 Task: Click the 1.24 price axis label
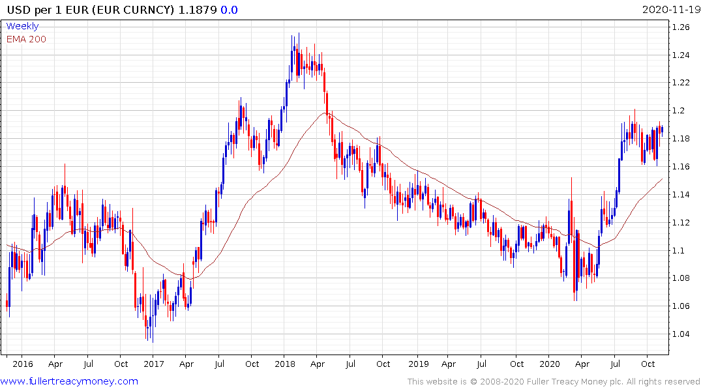pyautogui.click(x=681, y=55)
